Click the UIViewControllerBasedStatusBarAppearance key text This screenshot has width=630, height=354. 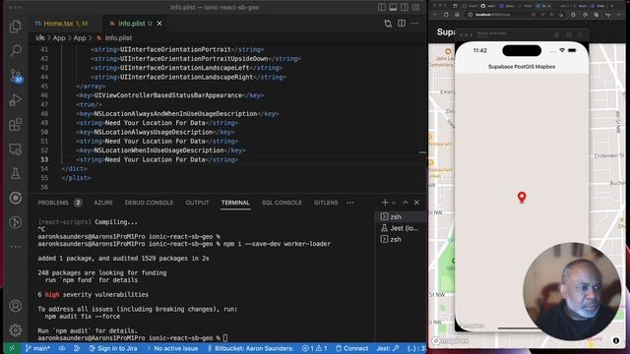pos(168,95)
